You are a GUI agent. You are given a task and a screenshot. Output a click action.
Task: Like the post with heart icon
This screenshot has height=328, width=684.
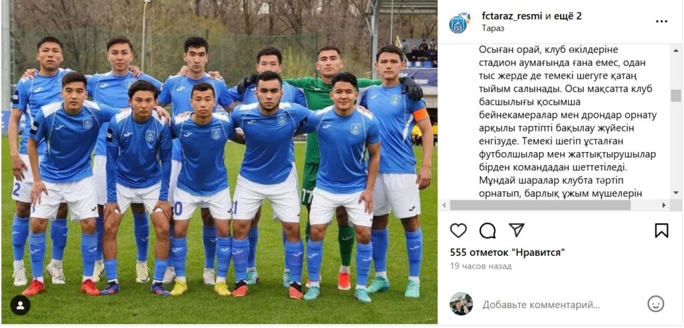coord(458,231)
